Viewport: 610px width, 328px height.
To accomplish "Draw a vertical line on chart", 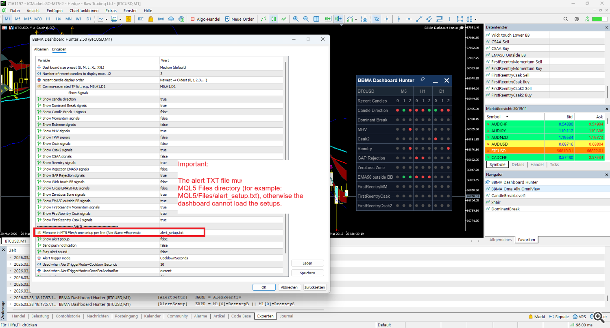I will coord(399,19).
